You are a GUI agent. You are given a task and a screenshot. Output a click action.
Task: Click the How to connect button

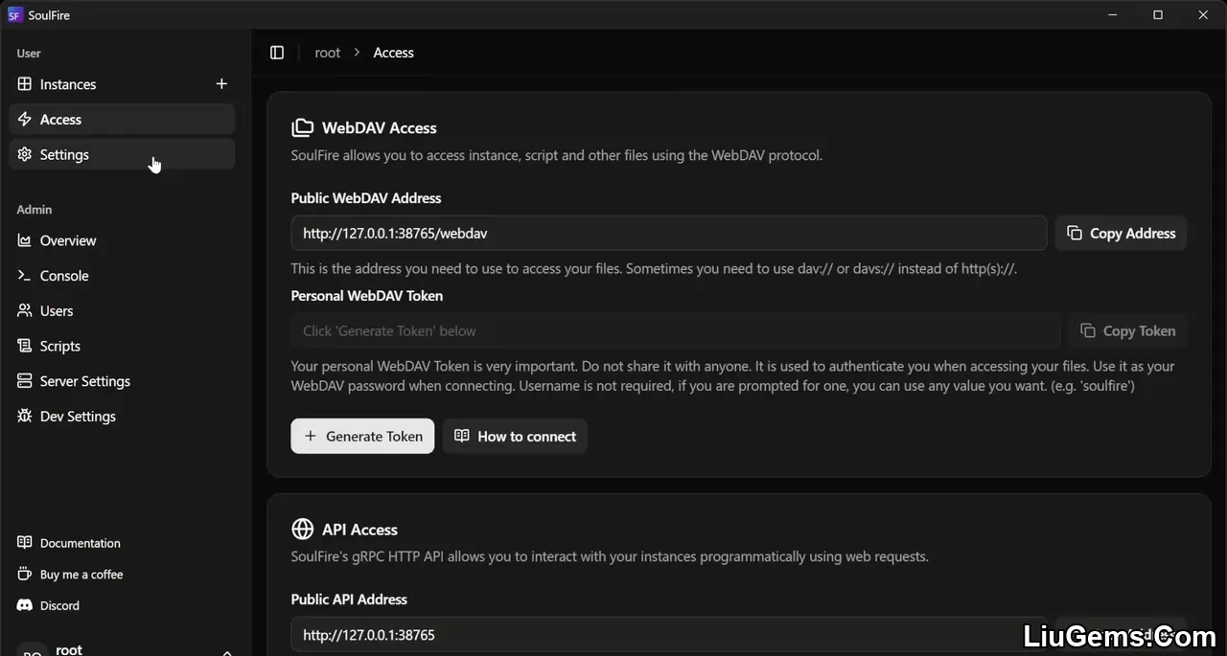(515, 436)
